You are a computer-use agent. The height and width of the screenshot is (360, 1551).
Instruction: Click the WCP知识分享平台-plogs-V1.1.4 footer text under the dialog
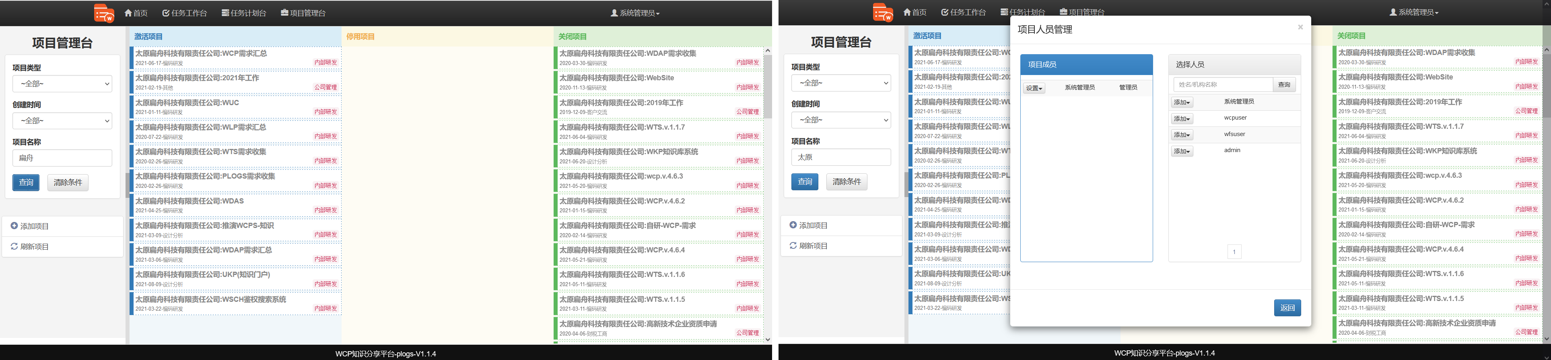pos(1164,354)
